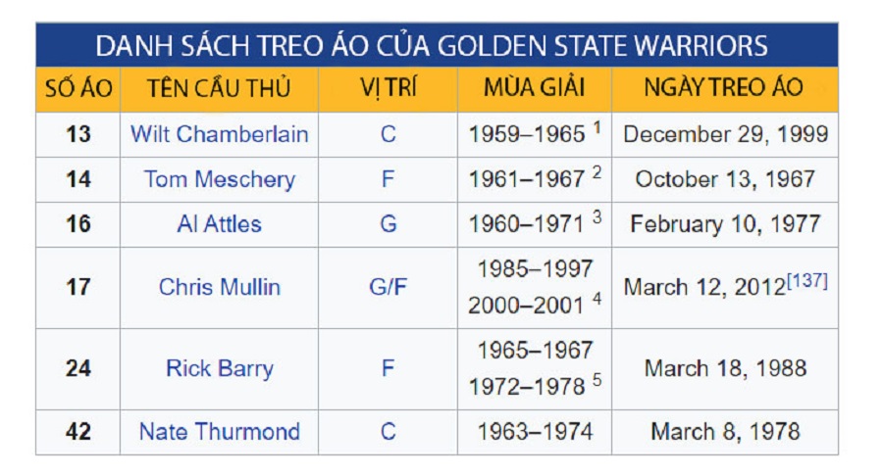Click the G/F position link

(388, 287)
